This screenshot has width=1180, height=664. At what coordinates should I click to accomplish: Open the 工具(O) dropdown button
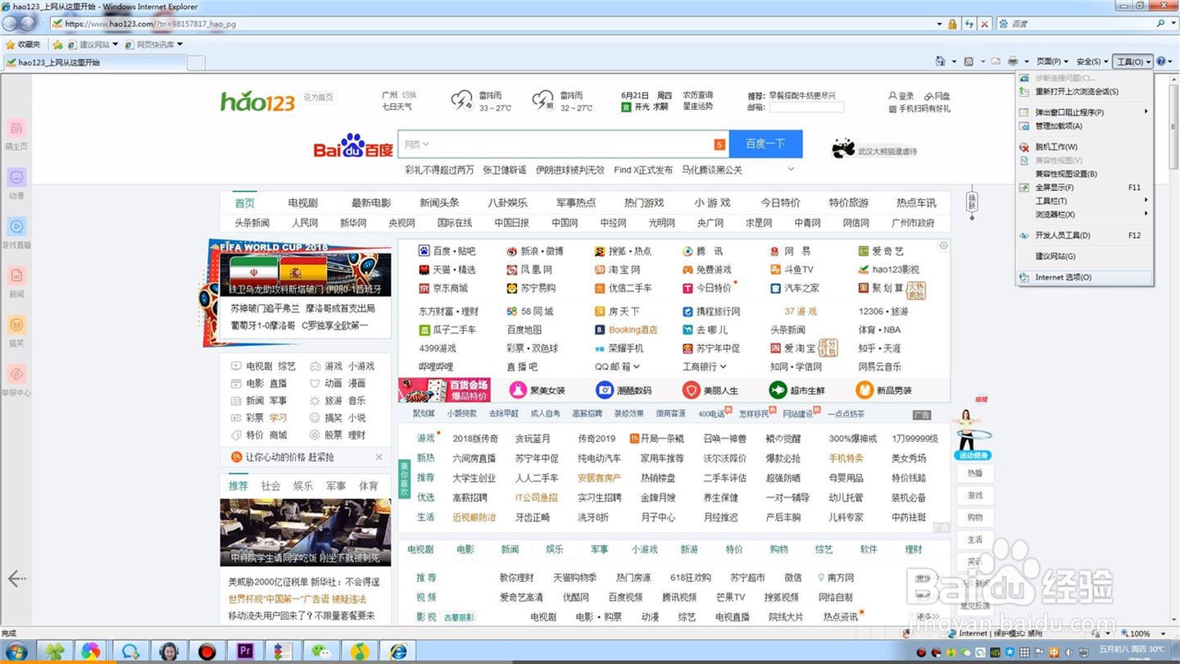[1134, 61]
